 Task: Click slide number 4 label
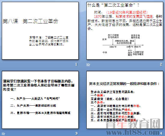coord(161,133)
